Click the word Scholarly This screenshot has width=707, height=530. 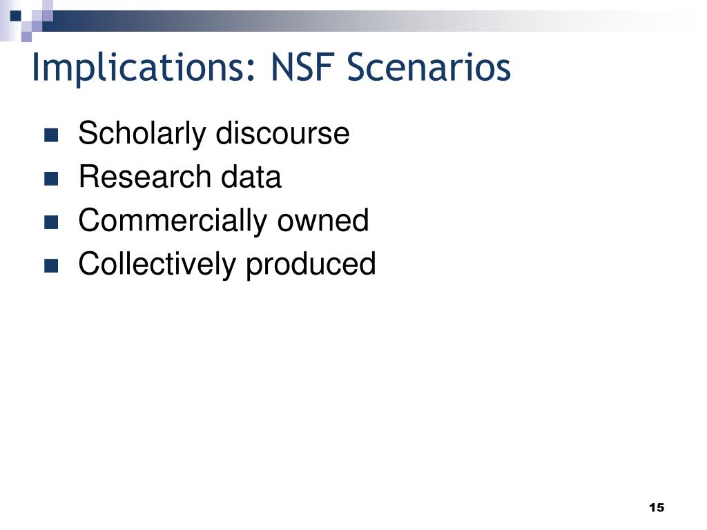coord(142,133)
